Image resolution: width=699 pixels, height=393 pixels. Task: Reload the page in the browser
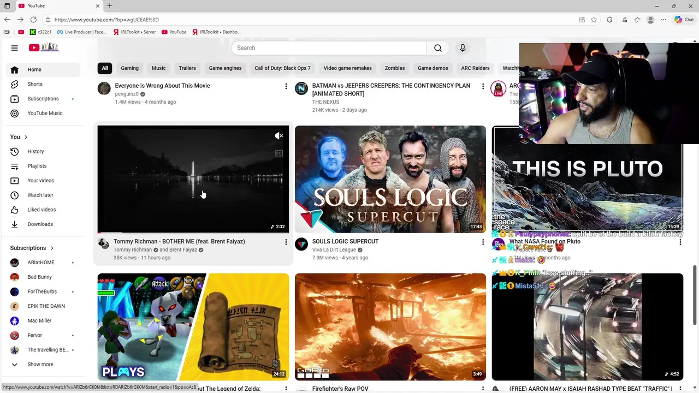33,20
